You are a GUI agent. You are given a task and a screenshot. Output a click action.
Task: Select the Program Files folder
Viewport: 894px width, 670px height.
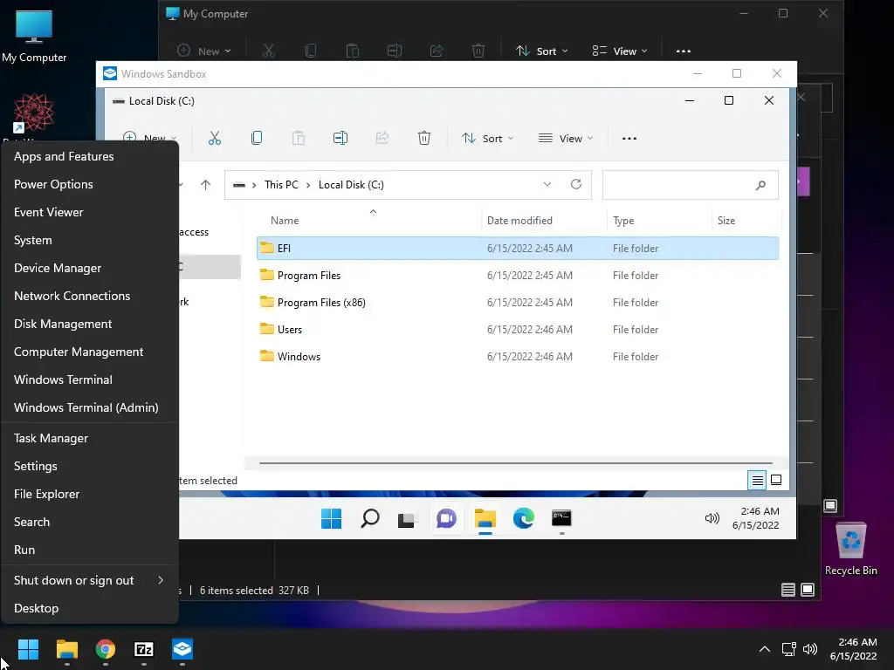point(518,275)
